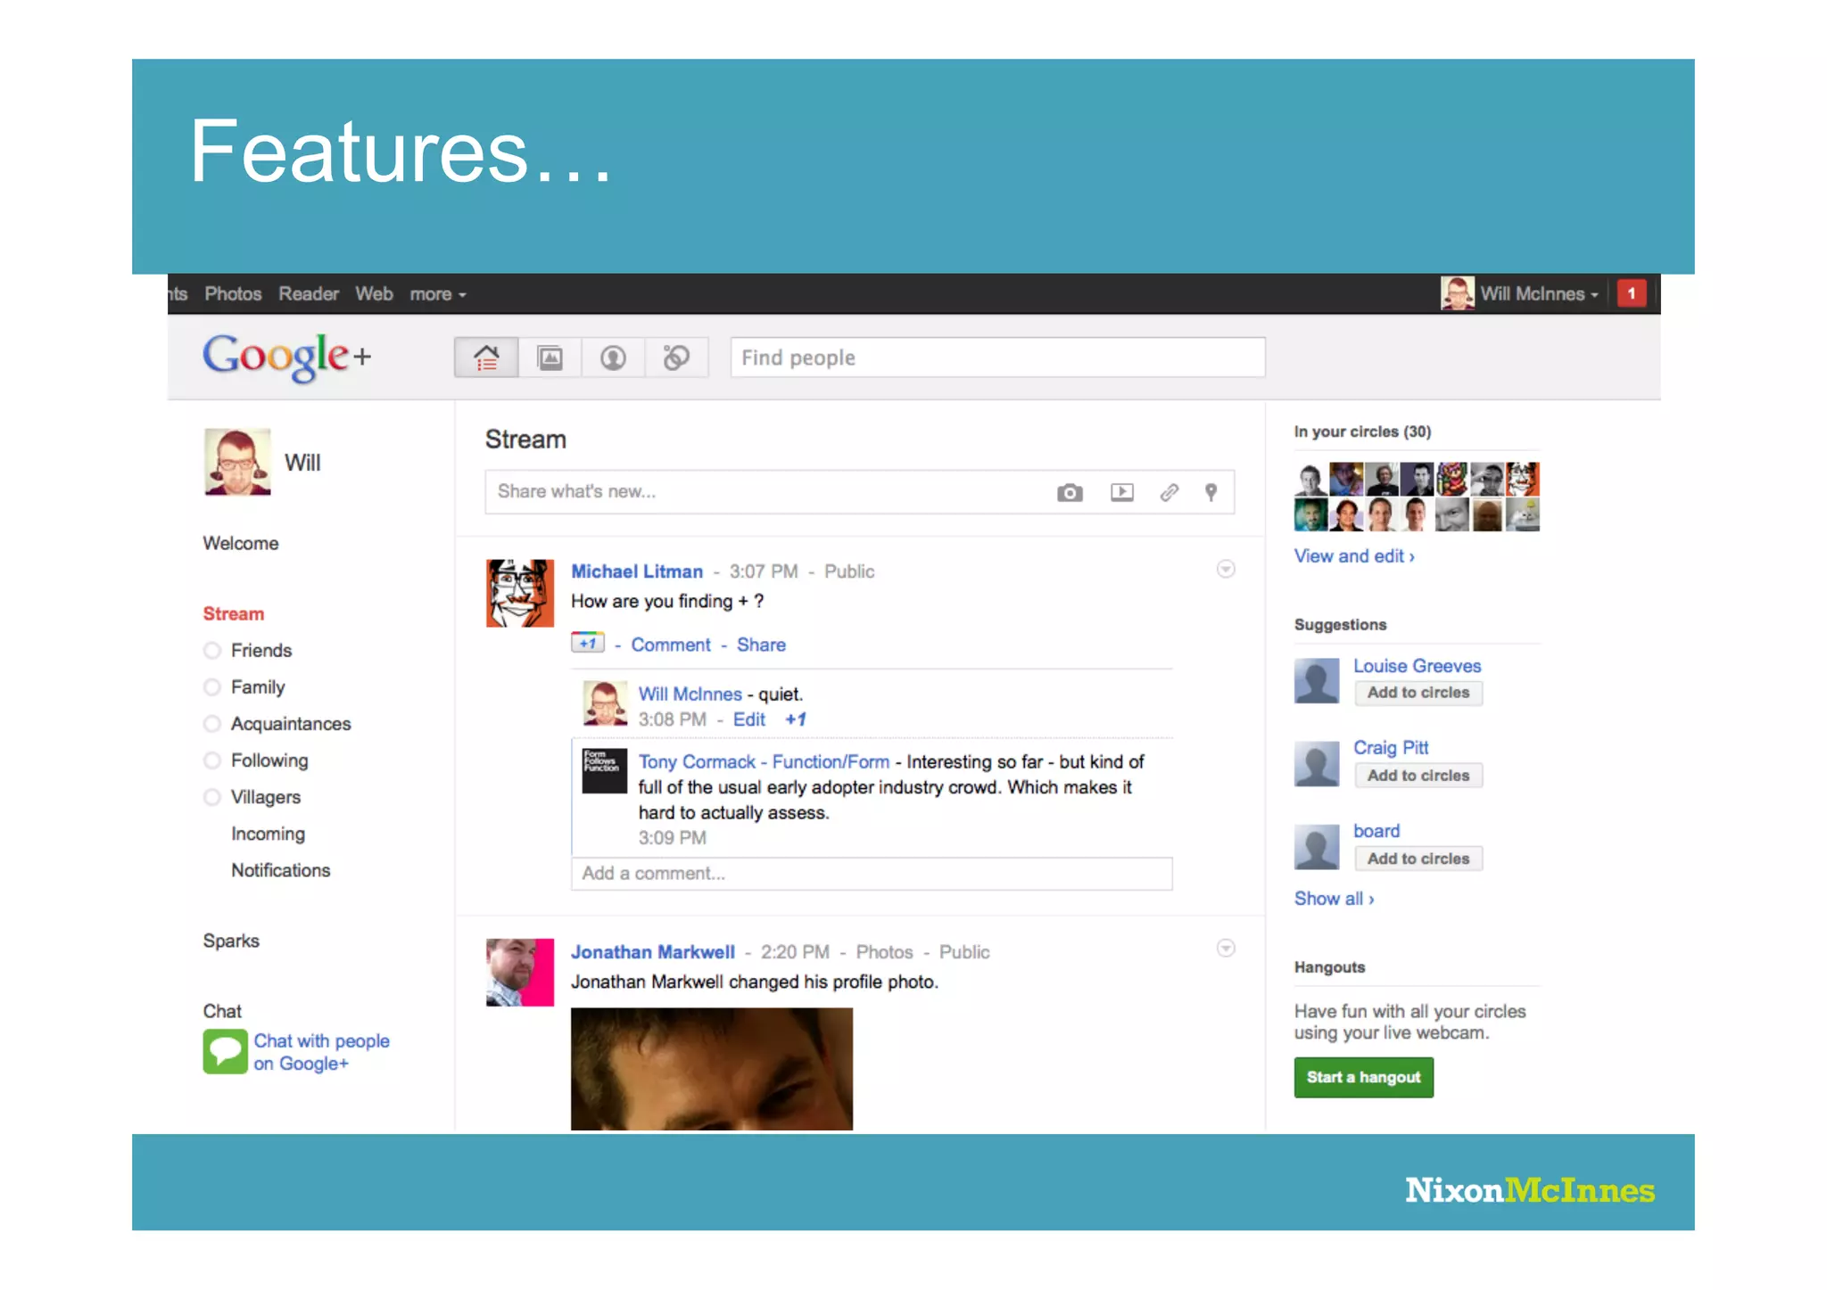This screenshot has height=1290, width=1827.
Task: Open the red notification counter showing 1
Action: 1632,293
